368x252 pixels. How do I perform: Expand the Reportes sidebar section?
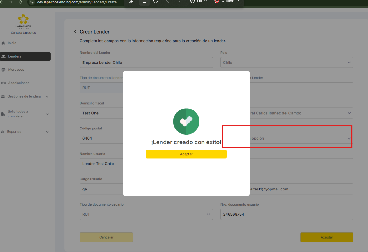[47, 132]
